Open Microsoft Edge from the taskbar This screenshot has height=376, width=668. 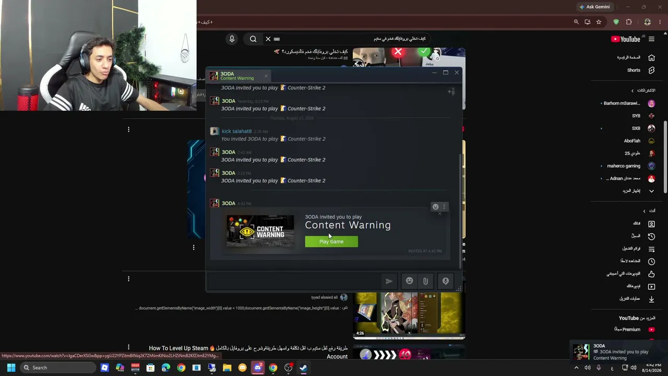point(166,368)
